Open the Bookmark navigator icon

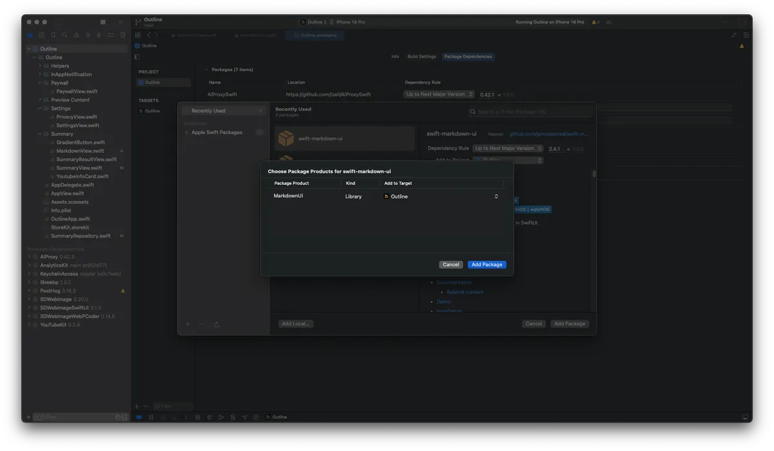click(53, 35)
